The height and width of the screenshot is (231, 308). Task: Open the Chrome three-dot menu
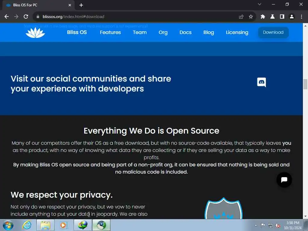click(301, 17)
